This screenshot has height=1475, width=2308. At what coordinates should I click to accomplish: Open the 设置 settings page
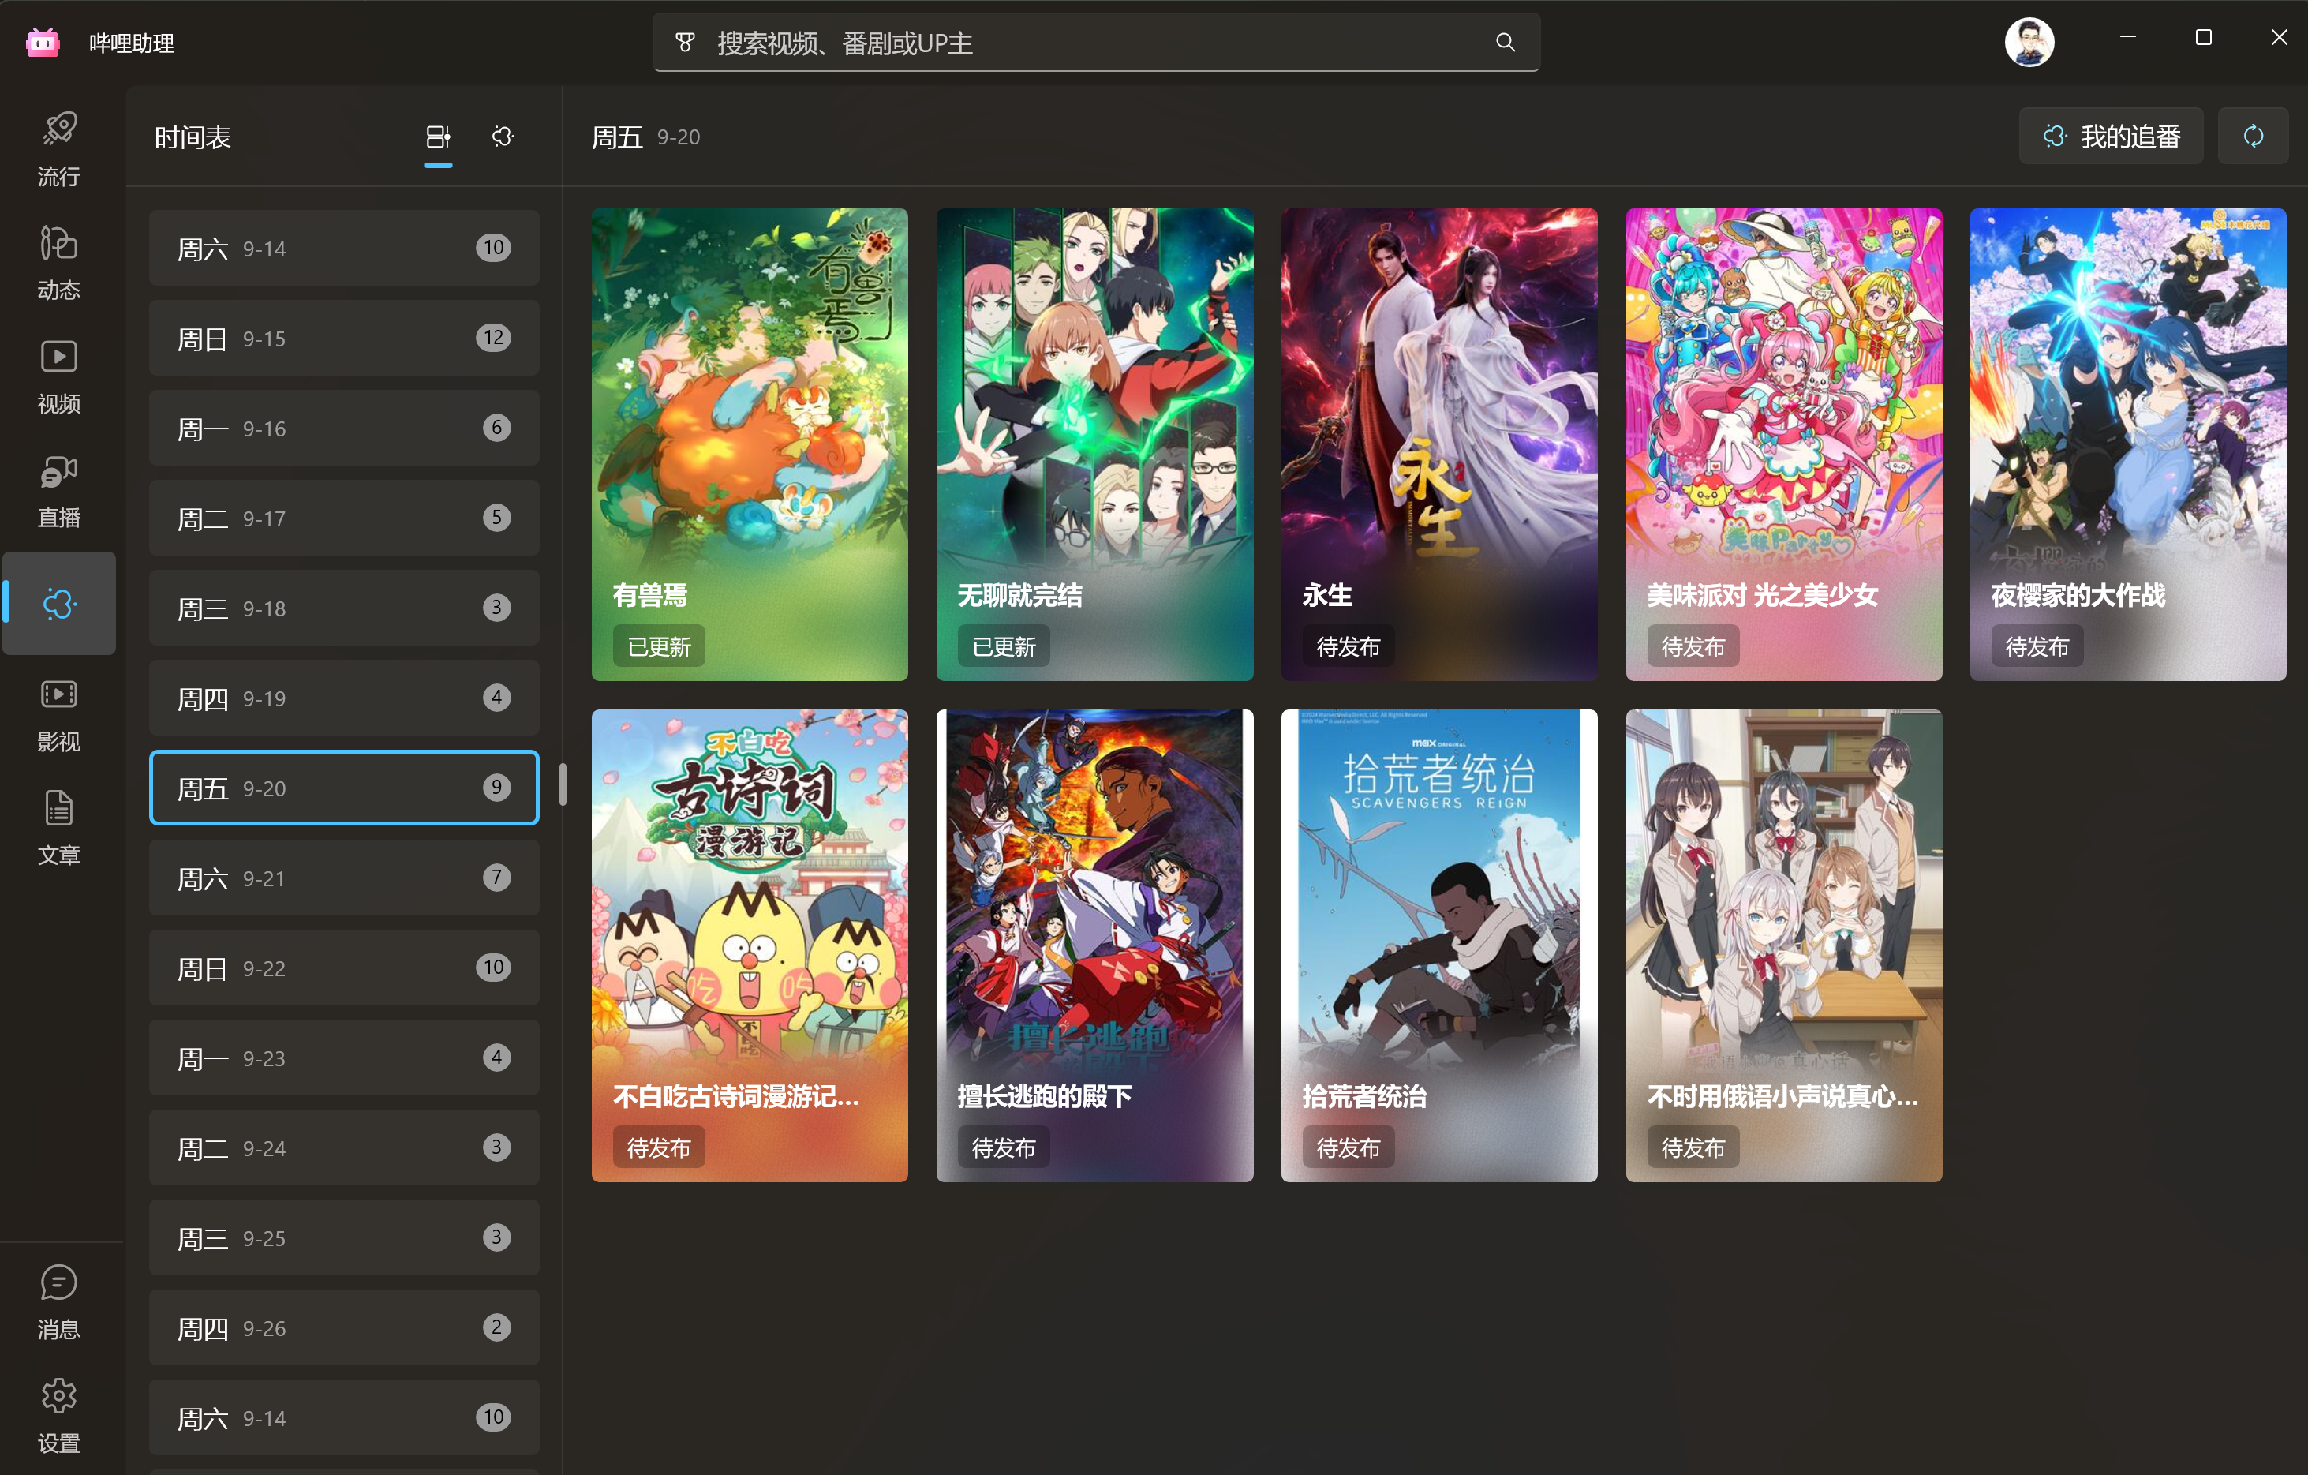click(x=58, y=1416)
